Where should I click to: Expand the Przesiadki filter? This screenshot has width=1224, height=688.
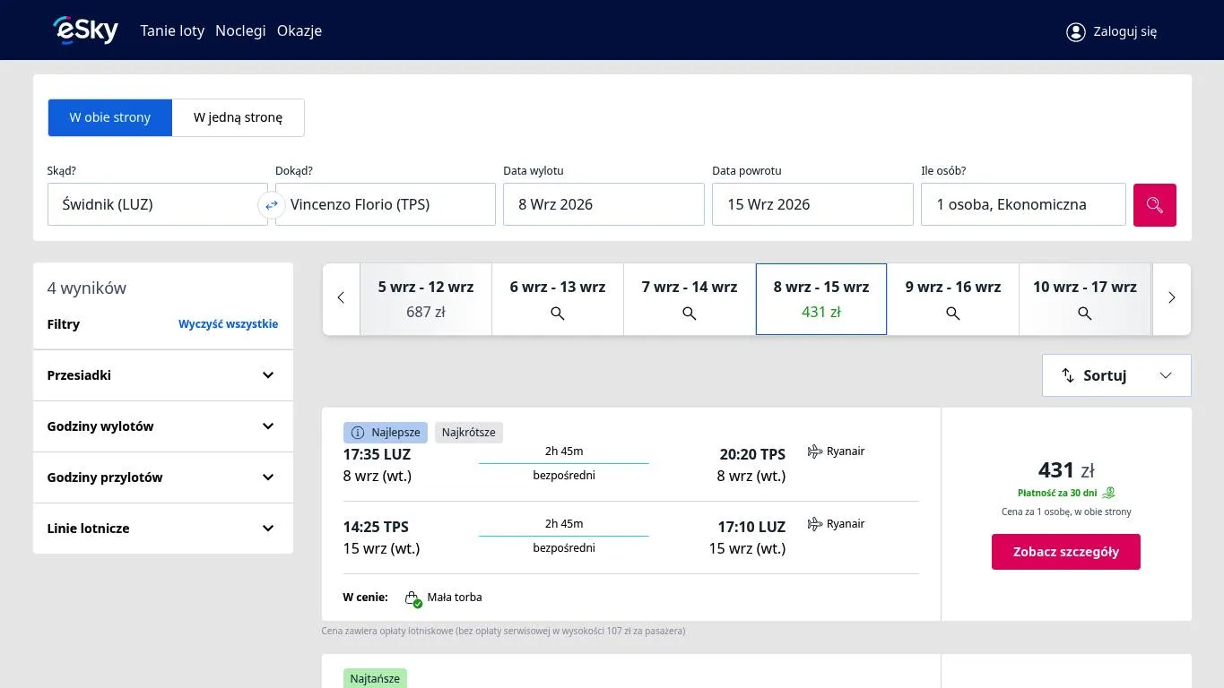[x=162, y=375]
